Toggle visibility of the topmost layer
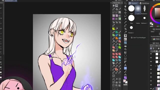The image size is (160, 90). coord(151,54)
